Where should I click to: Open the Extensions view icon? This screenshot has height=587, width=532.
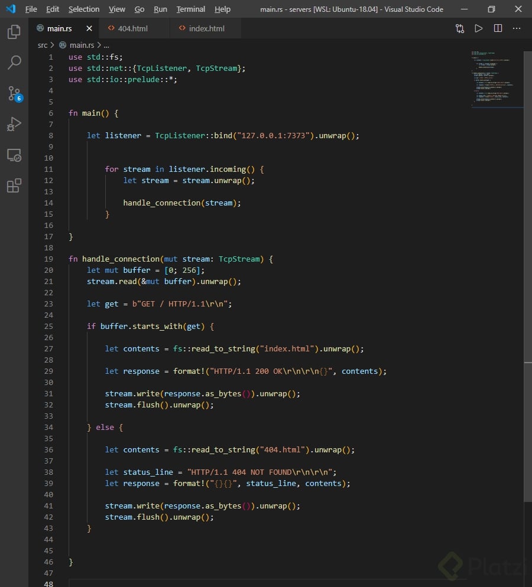(14, 186)
